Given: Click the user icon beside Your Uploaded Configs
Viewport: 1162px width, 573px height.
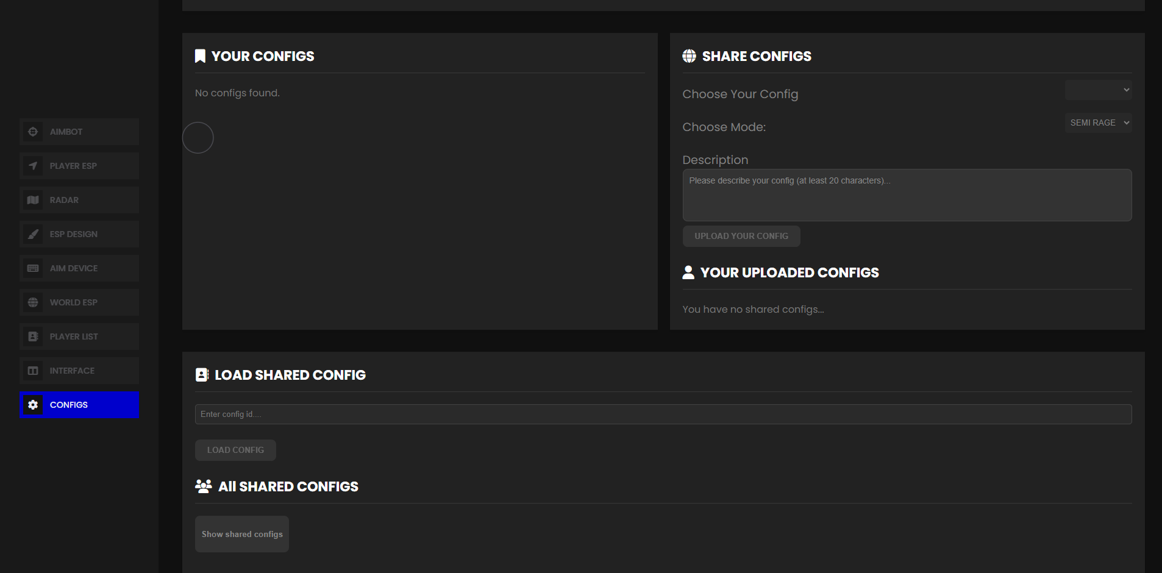Looking at the screenshot, I should (x=688, y=272).
